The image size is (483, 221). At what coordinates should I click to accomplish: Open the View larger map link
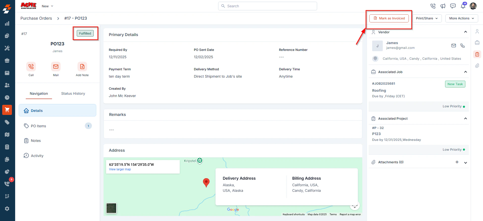[120, 169]
